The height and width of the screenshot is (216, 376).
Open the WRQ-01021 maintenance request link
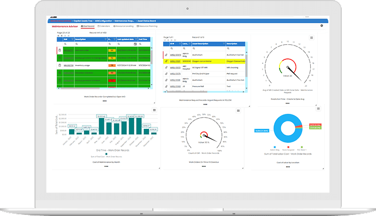click(175, 61)
